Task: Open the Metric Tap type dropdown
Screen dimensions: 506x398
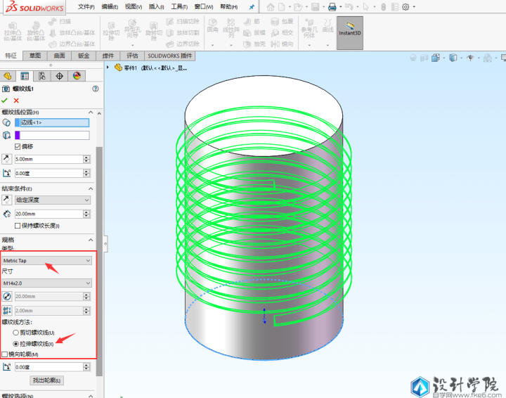Action: click(x=46, y=260)
